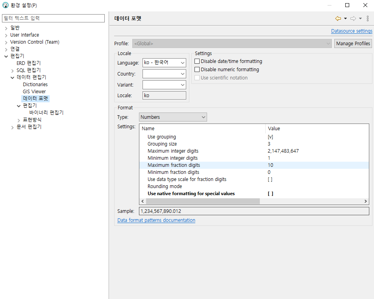
Task: Click the horizontal scrollbar left arrow
Action: pyautogui.click(x=143, y=201)
